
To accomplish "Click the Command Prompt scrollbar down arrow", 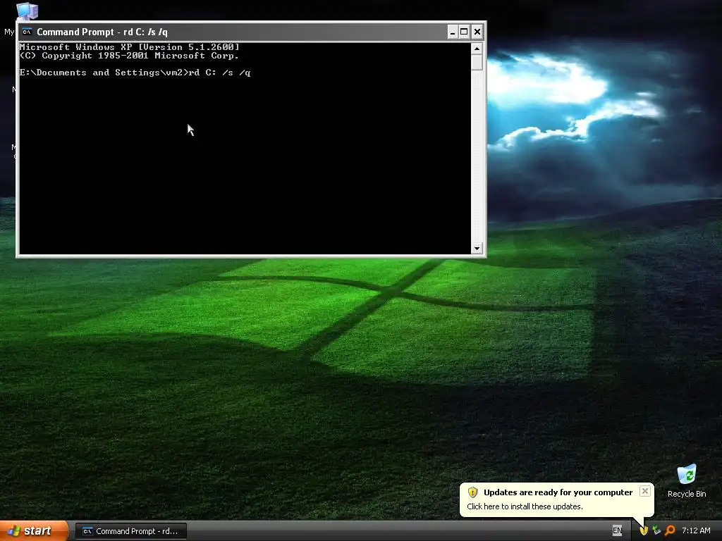I will click(477, 249).
